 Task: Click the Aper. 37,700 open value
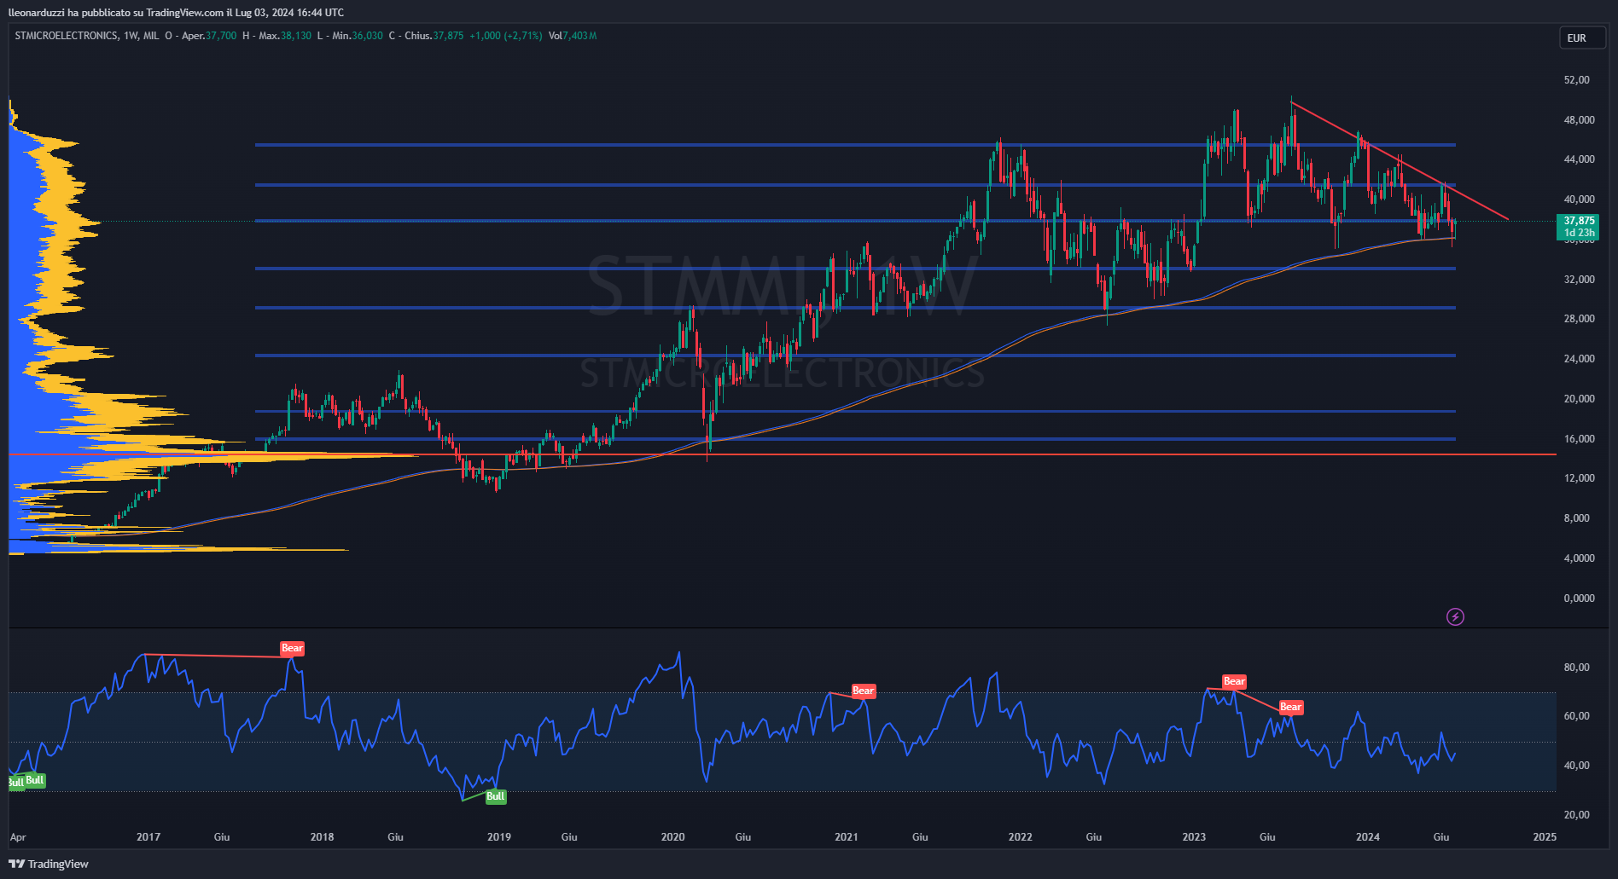(x=209, y=36)
